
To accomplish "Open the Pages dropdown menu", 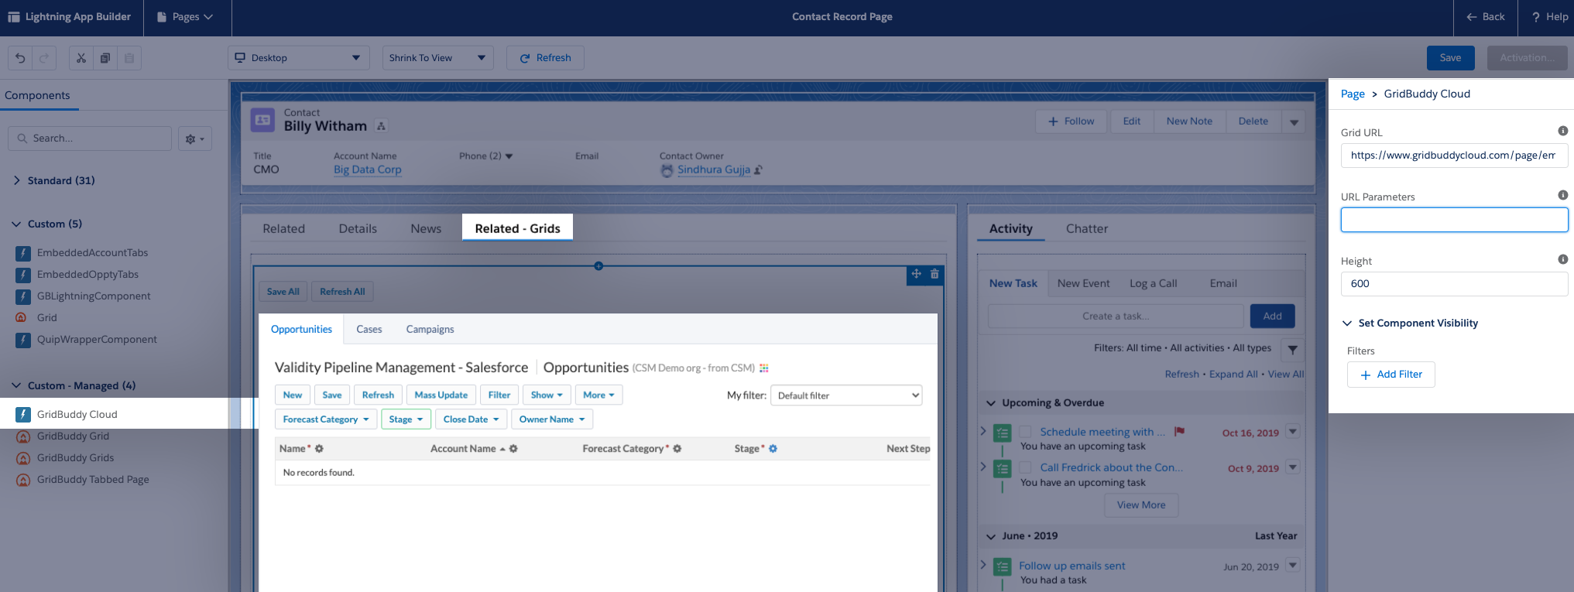I will pos(187,17).
